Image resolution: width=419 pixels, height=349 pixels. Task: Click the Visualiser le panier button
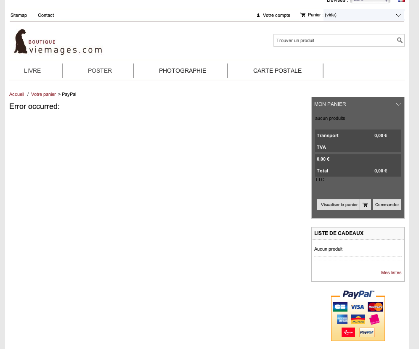338,205
